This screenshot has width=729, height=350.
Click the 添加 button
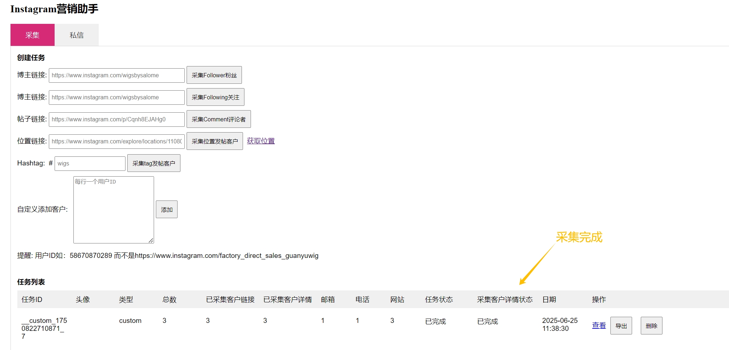tap(167, 209)
